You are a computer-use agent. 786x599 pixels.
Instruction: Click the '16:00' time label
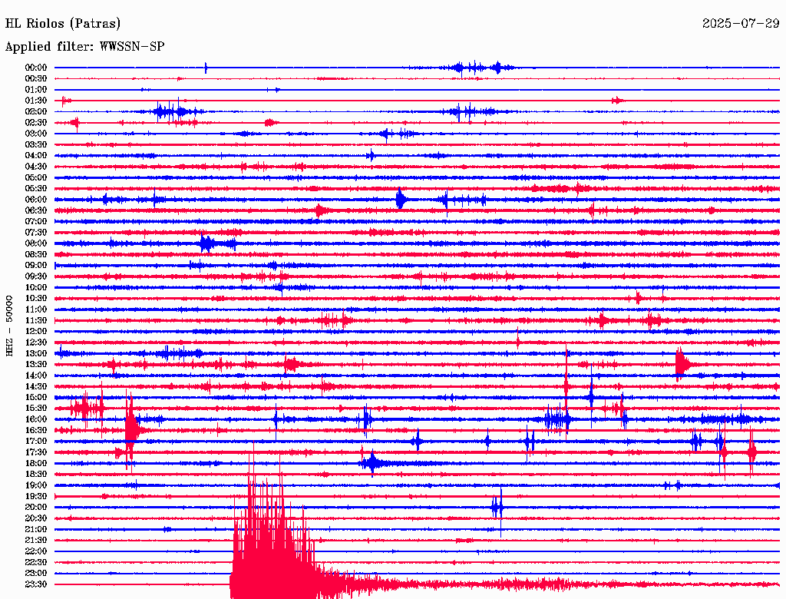[x=36, y=419]
